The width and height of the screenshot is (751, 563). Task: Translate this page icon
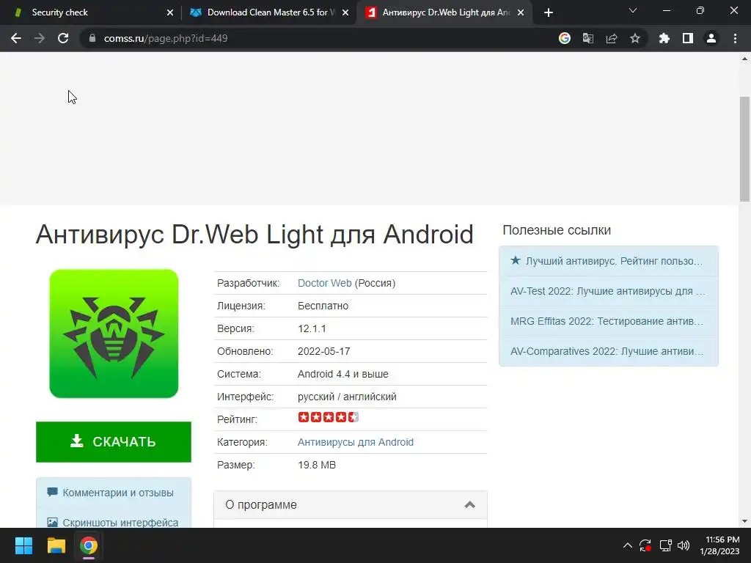[x=588, y=38]
